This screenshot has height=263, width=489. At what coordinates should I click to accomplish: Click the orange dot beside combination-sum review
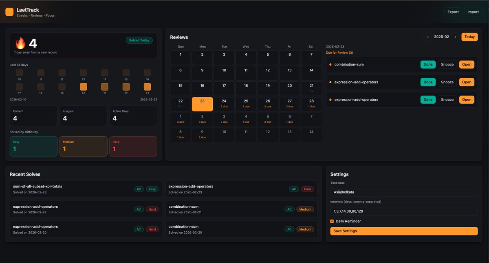(330, 64)
